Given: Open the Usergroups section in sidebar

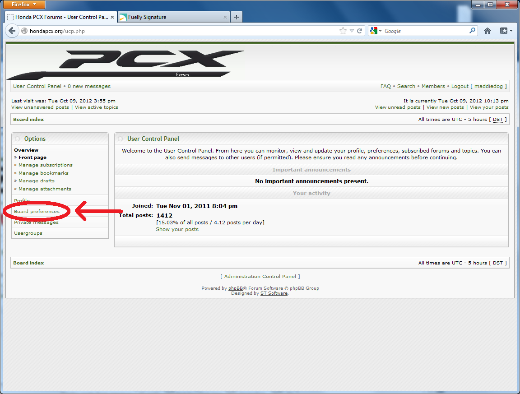Looking at the screenshot, I should tap(28, 233).
